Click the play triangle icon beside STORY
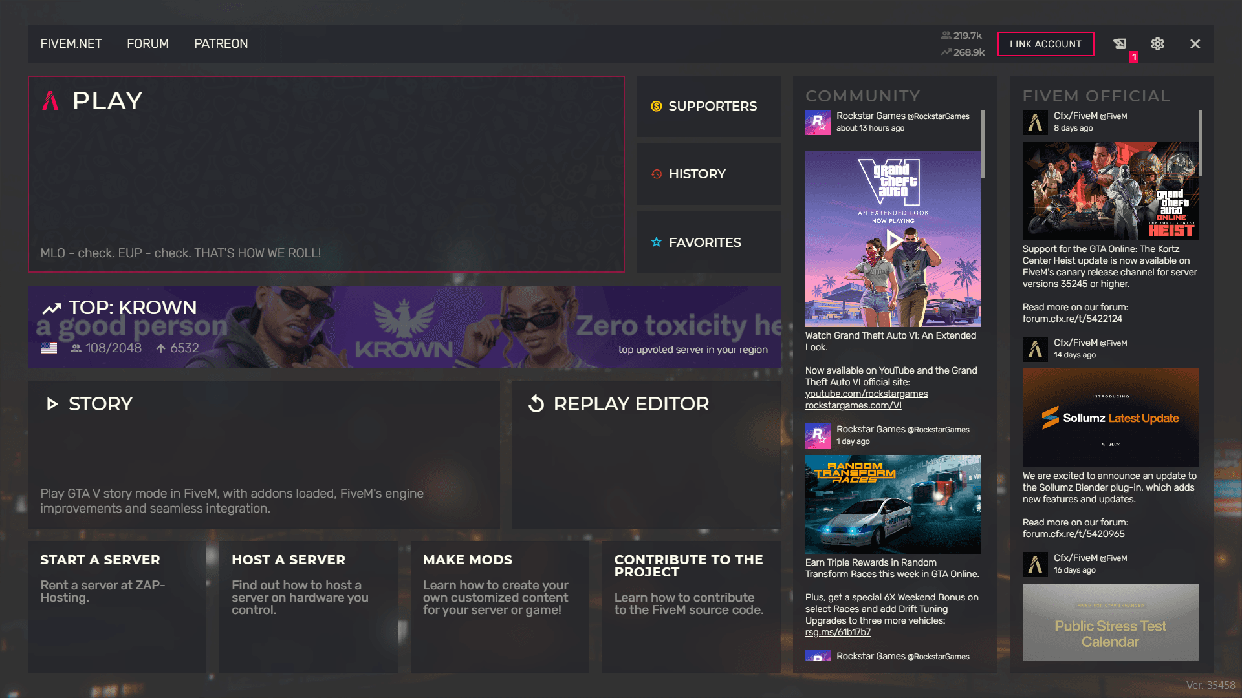Screen dimensions: 1242x698 click(52, 405)
